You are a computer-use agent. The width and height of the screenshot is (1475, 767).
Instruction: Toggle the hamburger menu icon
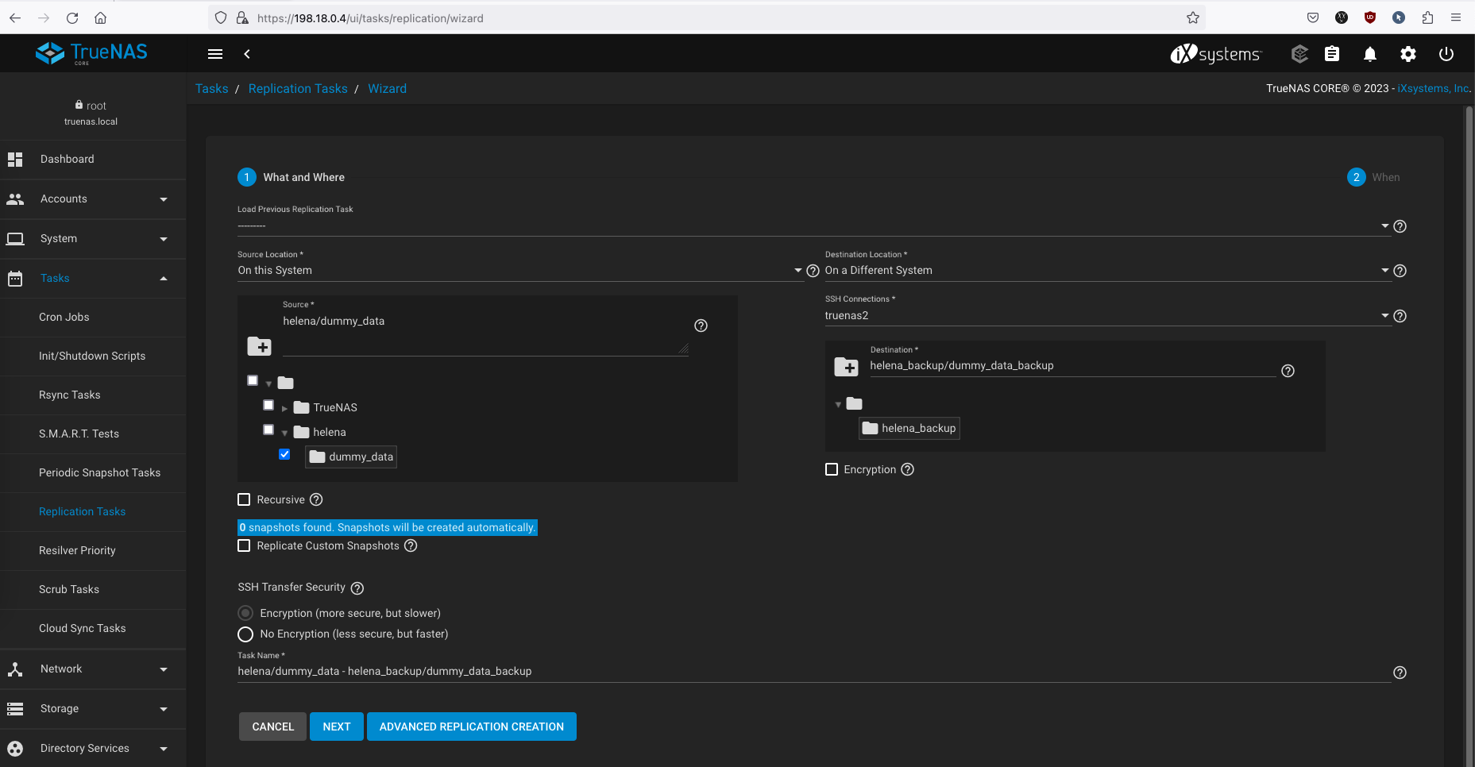coord(215,54)
